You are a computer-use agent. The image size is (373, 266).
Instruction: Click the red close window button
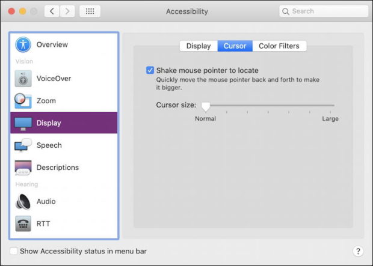[x=11, y=11]
